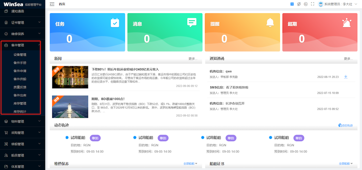Expand 维修保养 menu chevron
The width and height of the screenshot is (362, 170).
pyautogui.click(x=39, y=33)
